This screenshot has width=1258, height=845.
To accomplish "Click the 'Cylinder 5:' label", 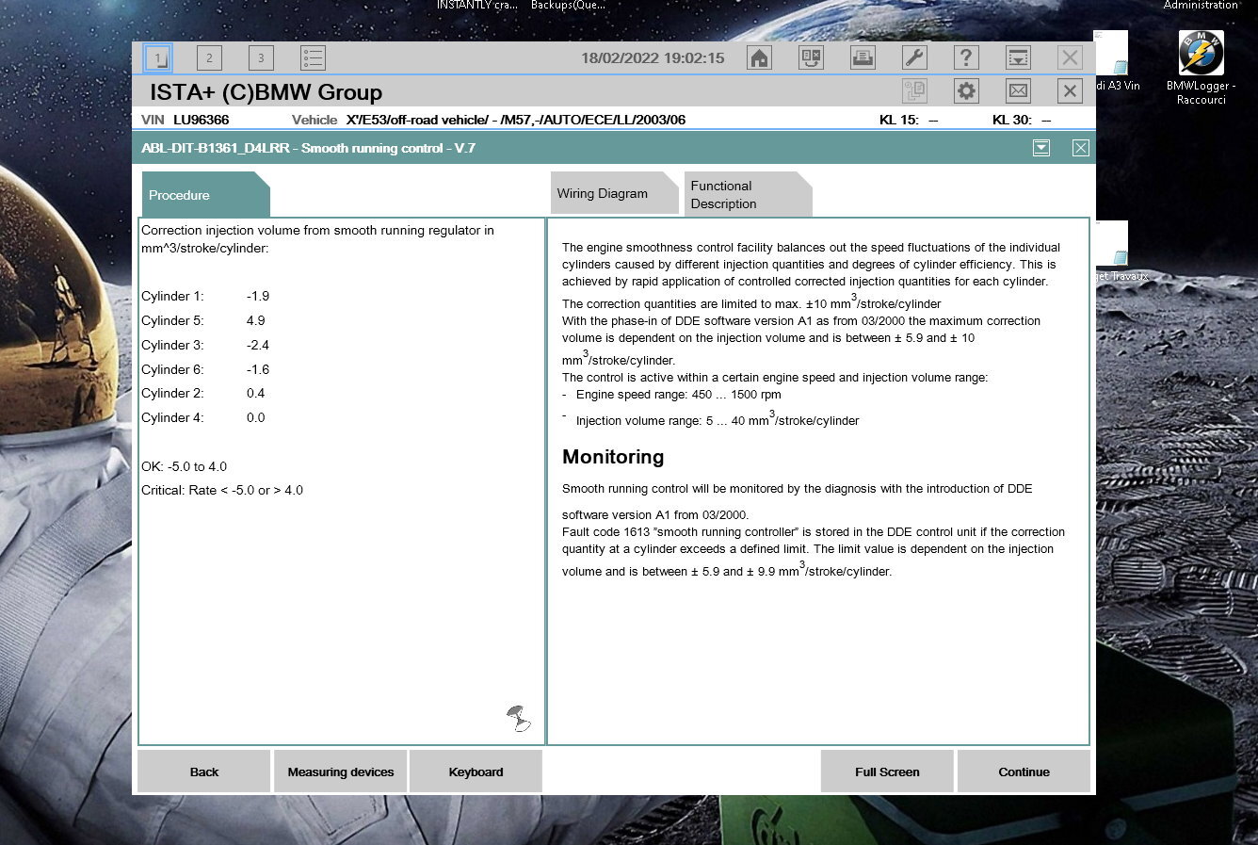I will tap(172, 320).
